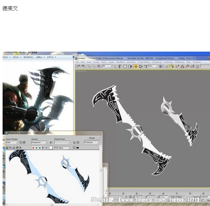Open the Render Preset dropdown
The width and height of the screenshot is (210, 206).
(x=62, y=142)
